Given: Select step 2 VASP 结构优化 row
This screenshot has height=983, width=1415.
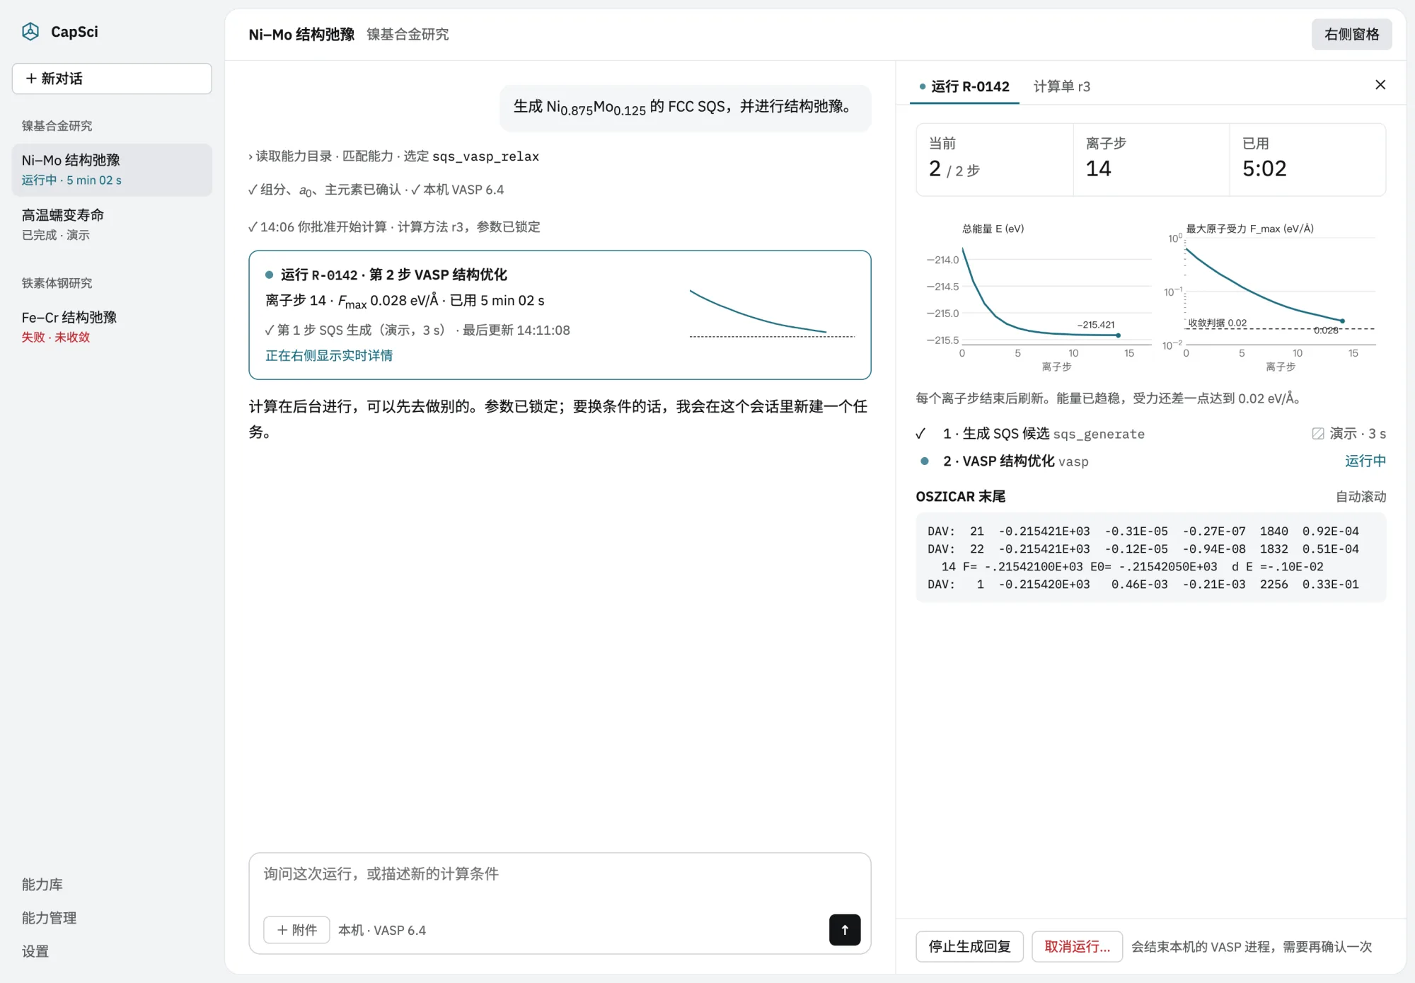Looking at the screenshot, I should pyautogui.click(x=1150, y=461).
